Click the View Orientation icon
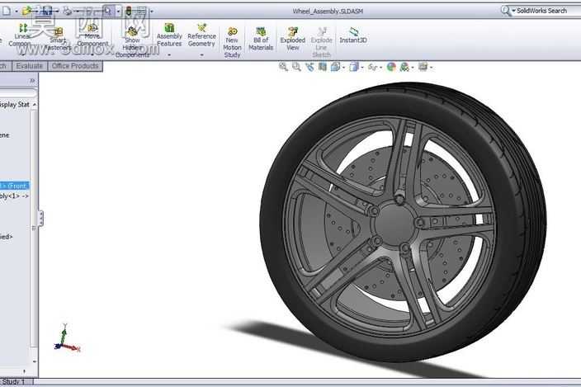Image resolution: width=581 pixels, height=387 pixels. [x=336, y=67]
